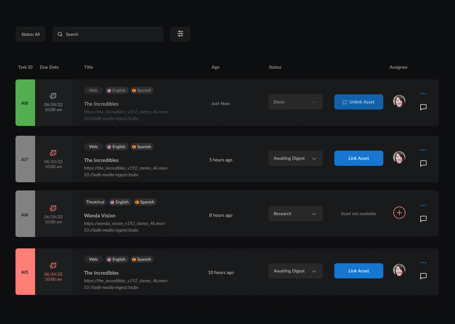
Task: Open more options dots for task AI6
Action: click(x=423, y=205)
